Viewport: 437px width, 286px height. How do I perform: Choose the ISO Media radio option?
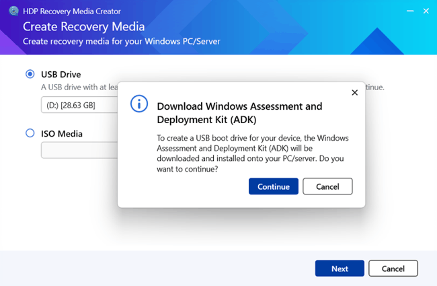[30, 133]
